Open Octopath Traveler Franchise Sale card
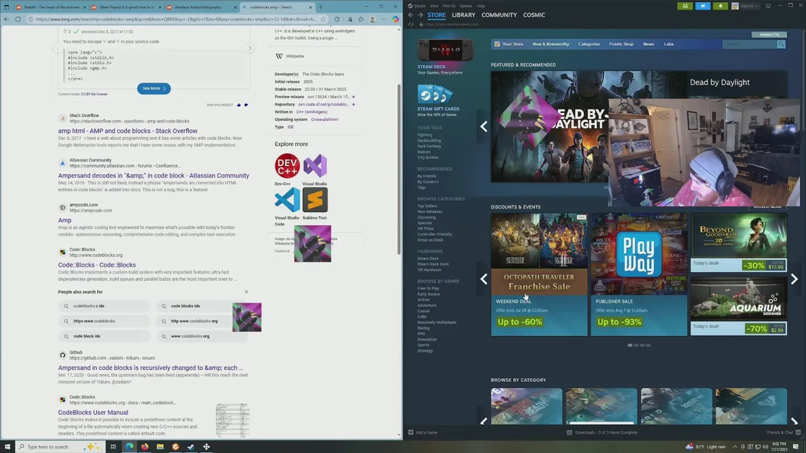The image size is (806, 453). coord(539,274)
